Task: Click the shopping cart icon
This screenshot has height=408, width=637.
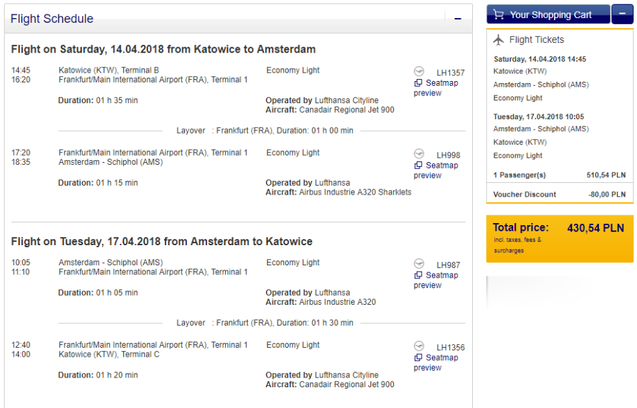Action: (x=499, y=15)
